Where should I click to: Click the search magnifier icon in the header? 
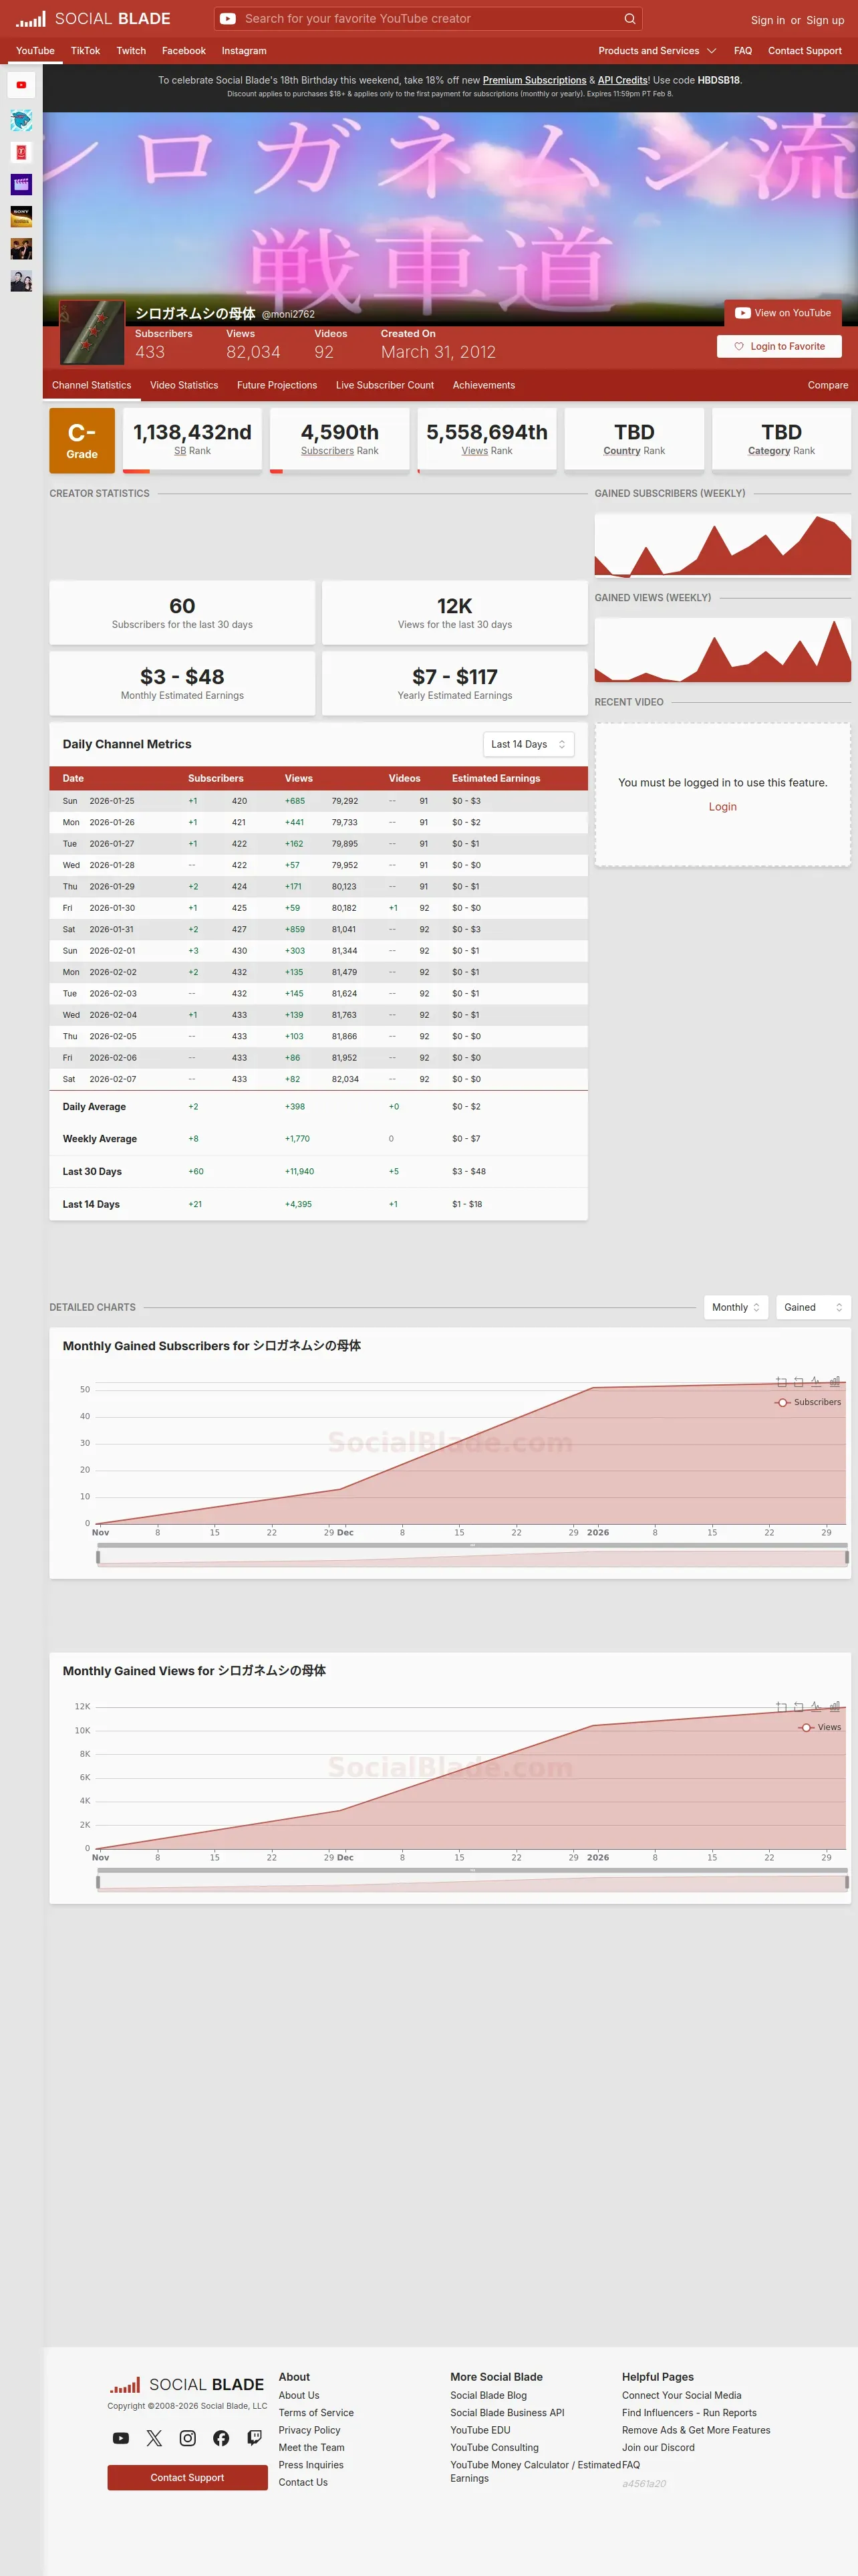pyautogui.click(x=629, y=18)
